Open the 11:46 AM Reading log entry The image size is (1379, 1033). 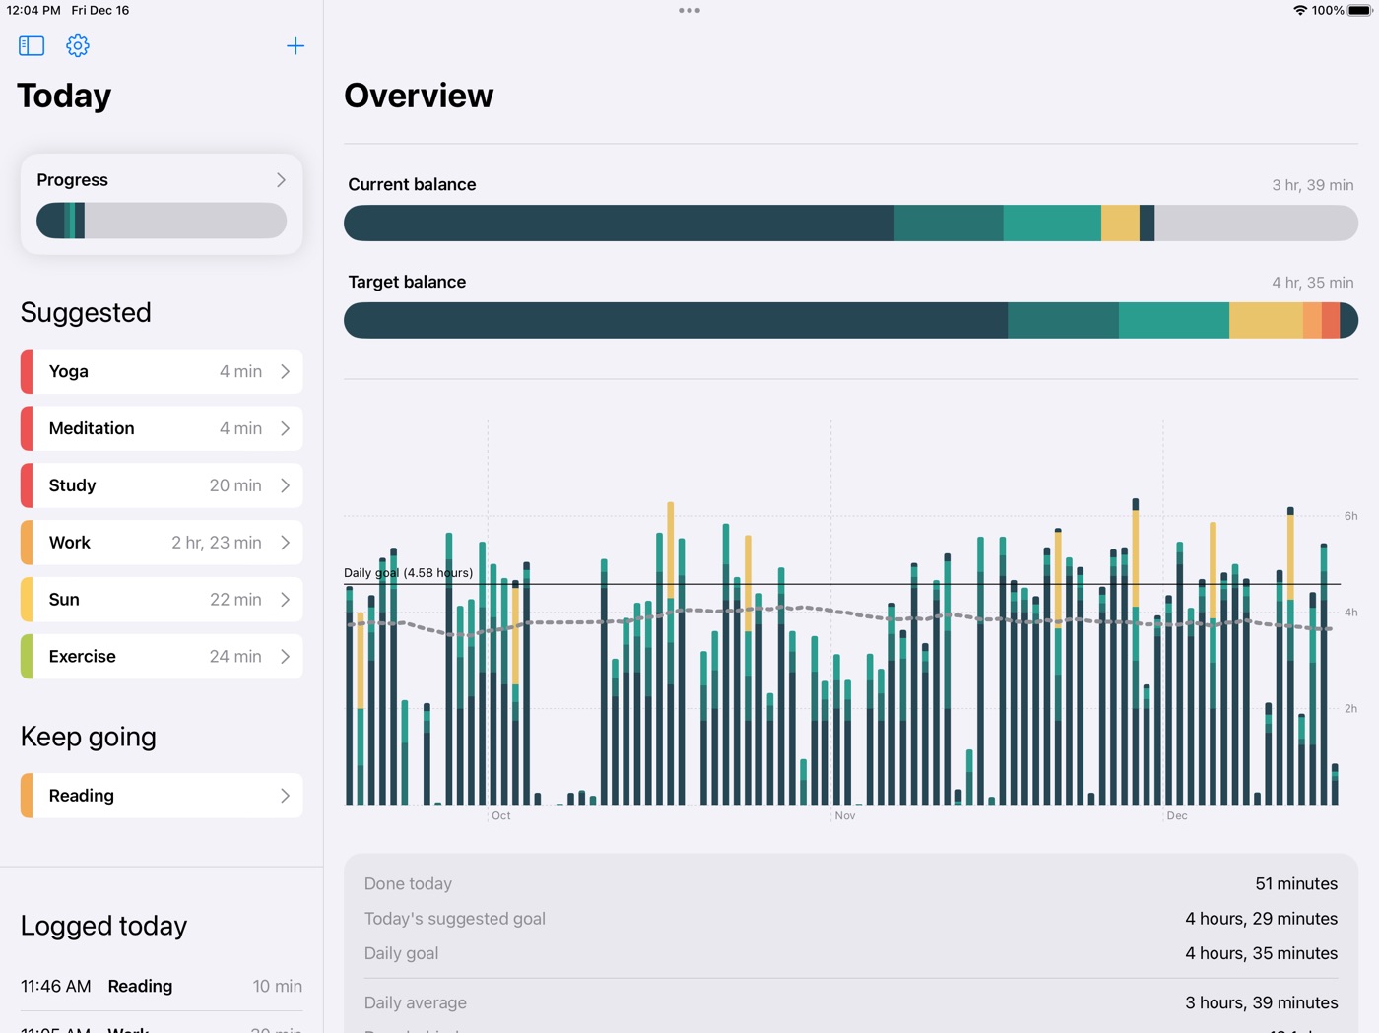click(162, 986)
